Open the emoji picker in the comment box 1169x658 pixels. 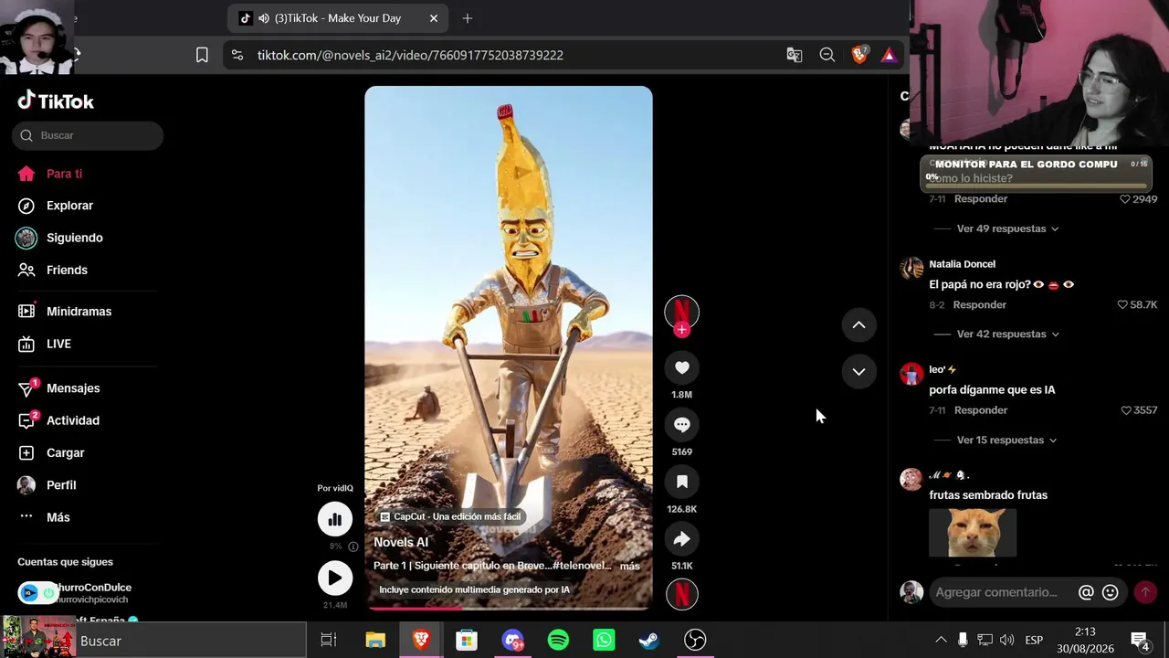(x=1111, y=592)
